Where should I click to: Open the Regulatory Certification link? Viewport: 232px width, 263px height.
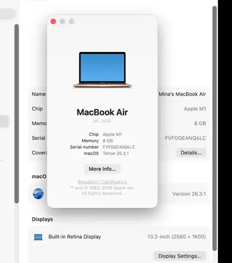[102, 182]
